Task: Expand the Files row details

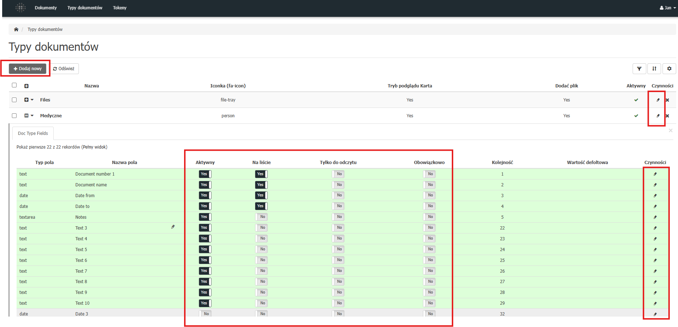Action: [x=26, y=100]
